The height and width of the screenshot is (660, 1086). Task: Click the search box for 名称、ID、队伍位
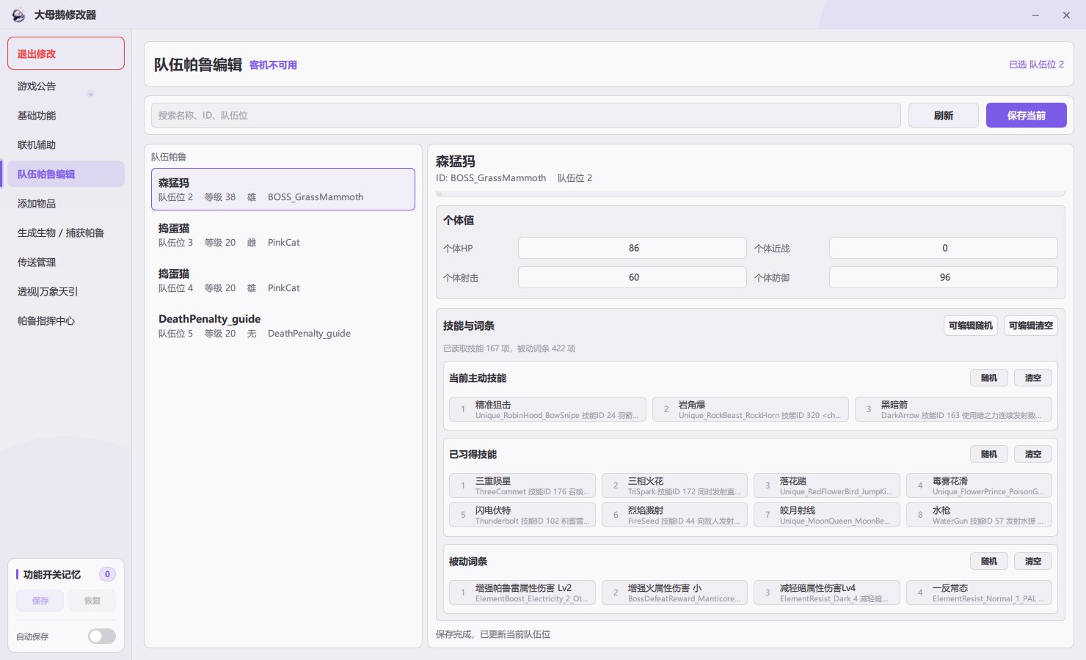526,115
